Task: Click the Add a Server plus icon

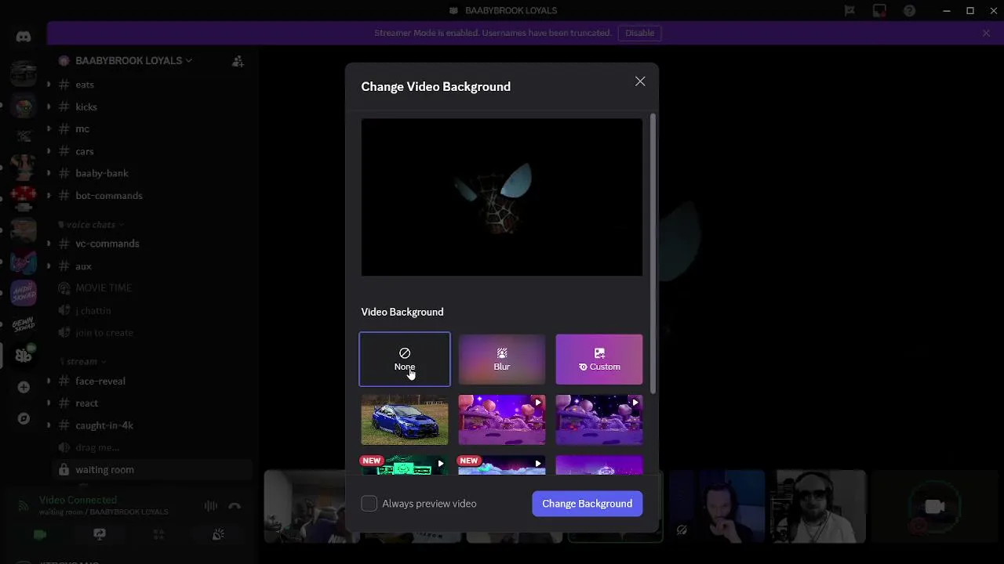Action: point(24,387)
